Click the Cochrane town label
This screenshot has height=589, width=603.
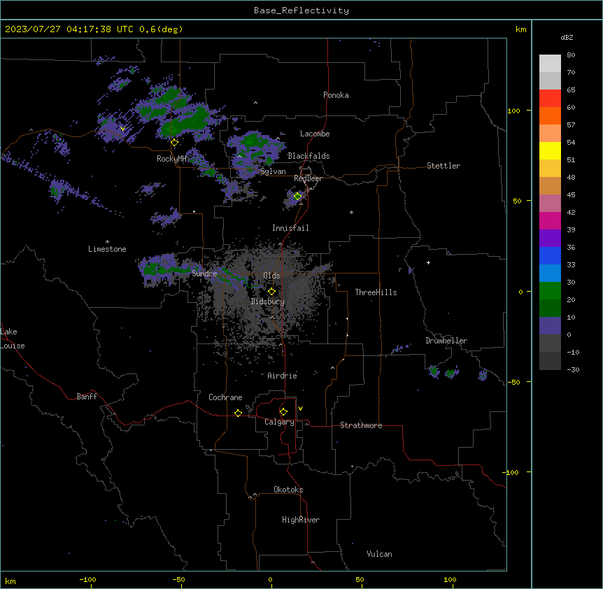click(225, 397)
